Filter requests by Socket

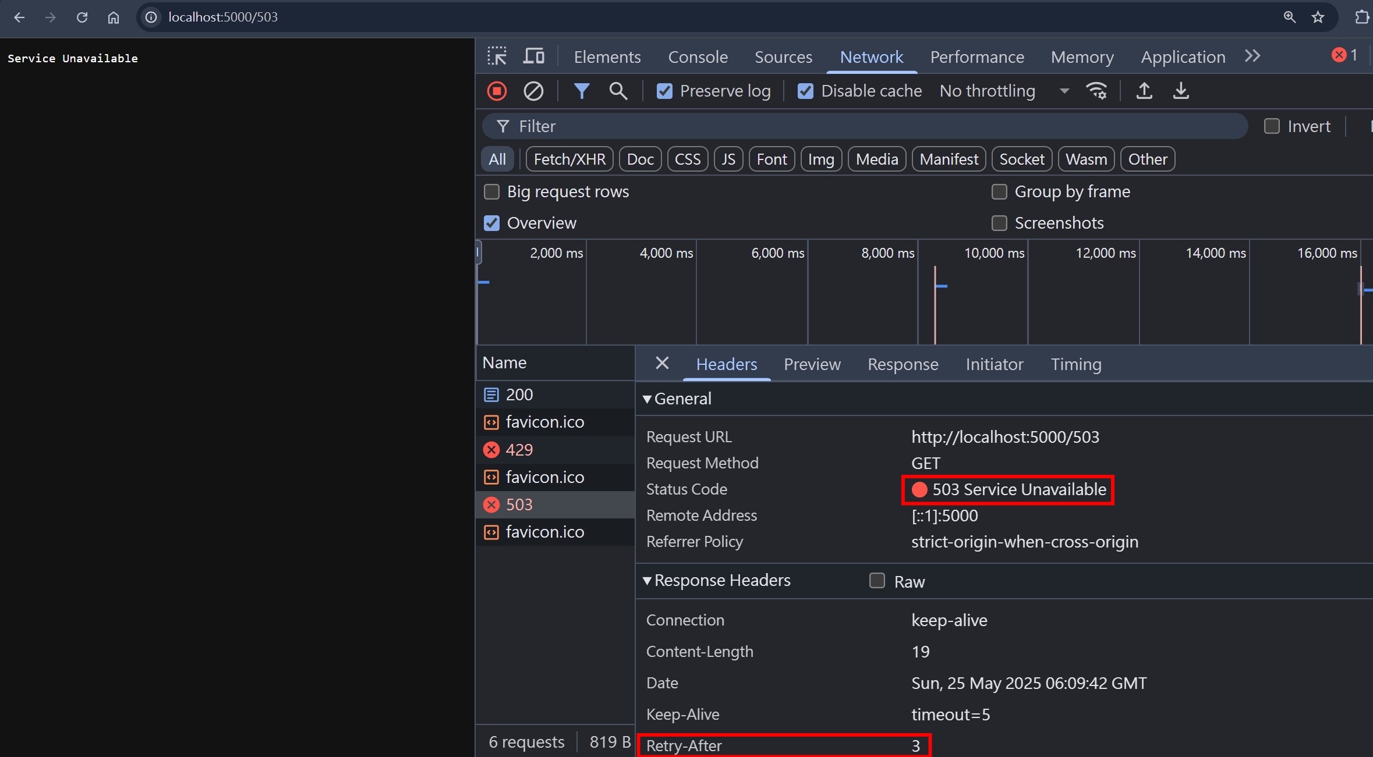1022,159
